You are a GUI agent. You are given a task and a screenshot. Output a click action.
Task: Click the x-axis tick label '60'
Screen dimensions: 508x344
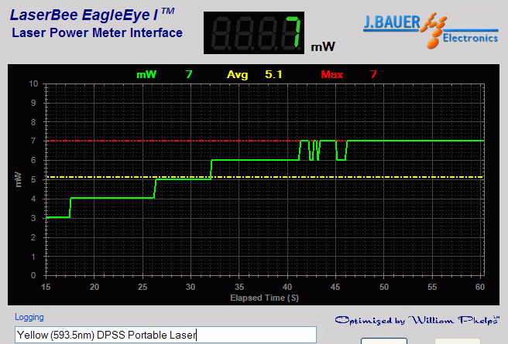coord(480,287)
